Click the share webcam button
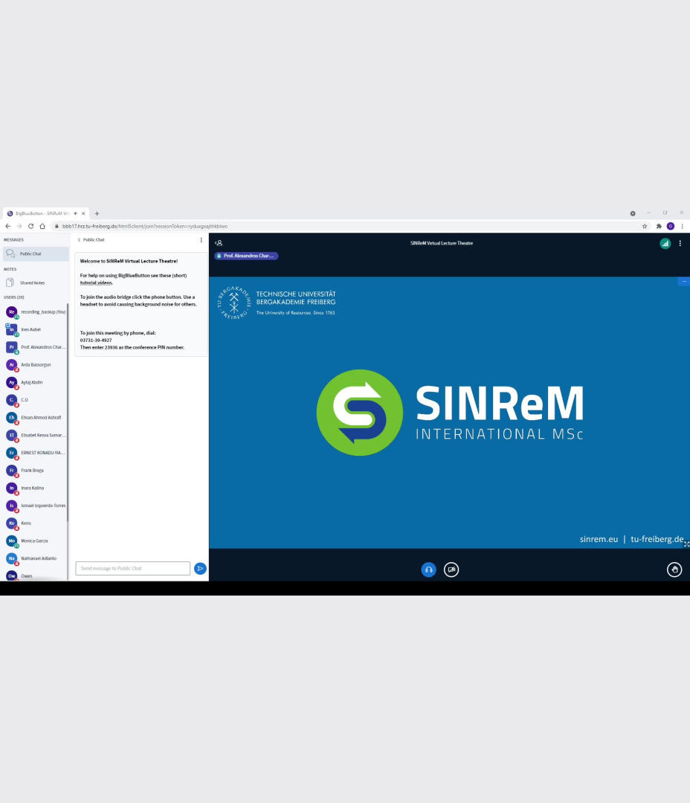 pos(451,570)
